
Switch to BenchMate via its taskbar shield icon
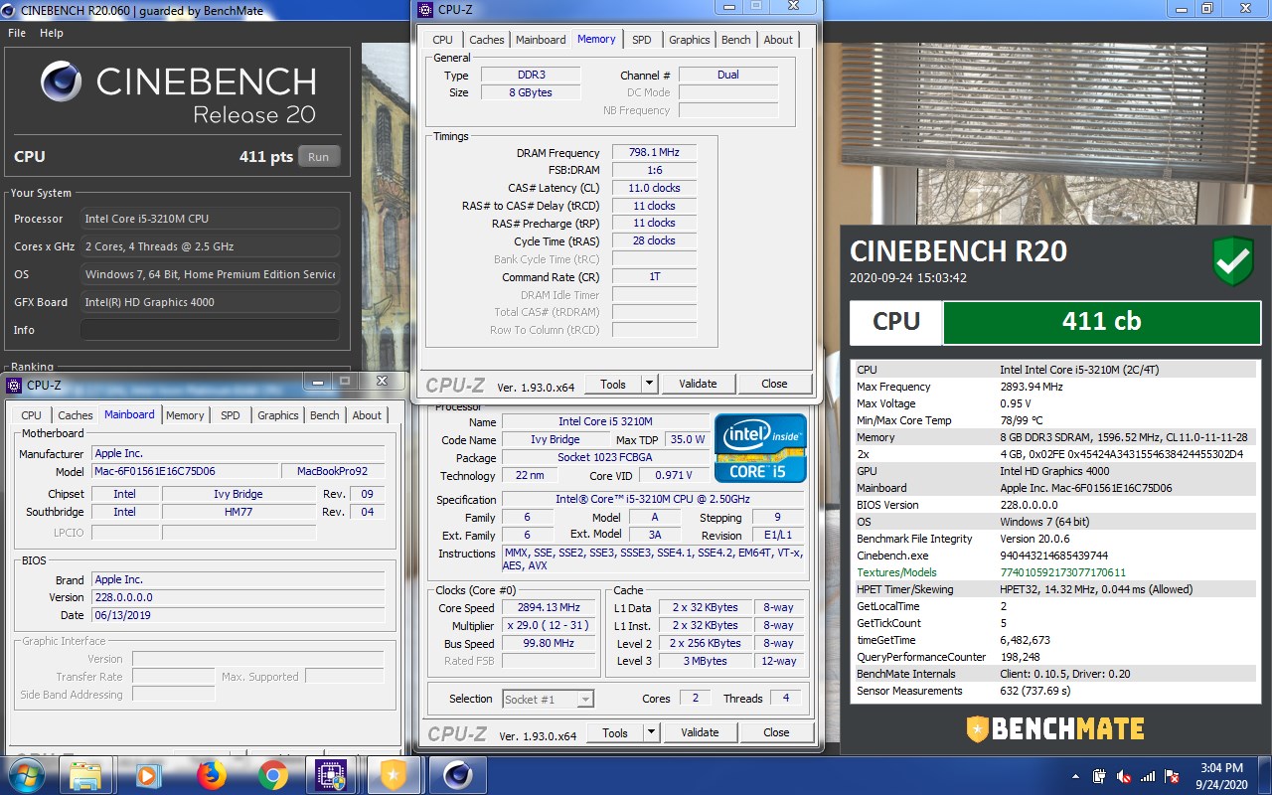(392, 775)
